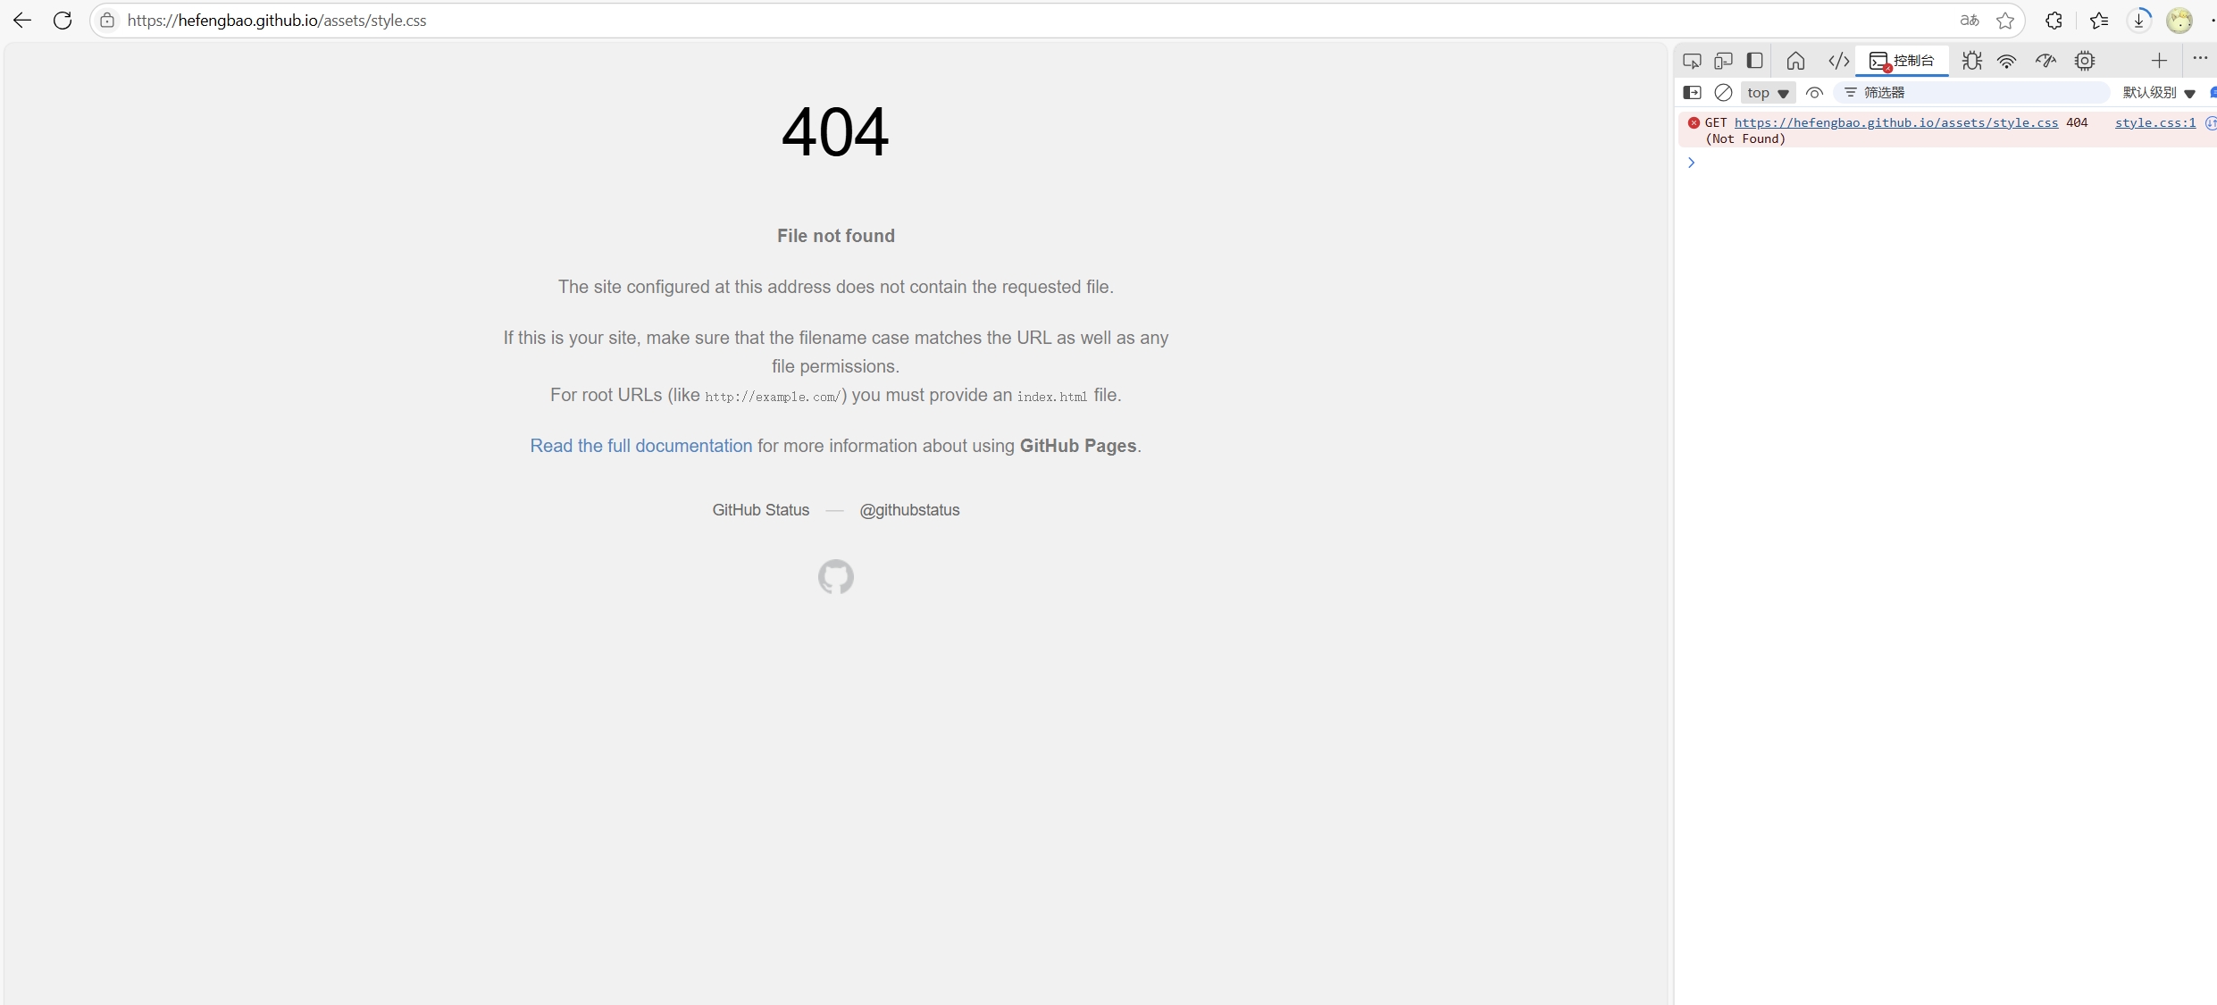2217x1005 pixels.
Task: Open the Network wifi icon panel
Action: (x=2007, y=61)
